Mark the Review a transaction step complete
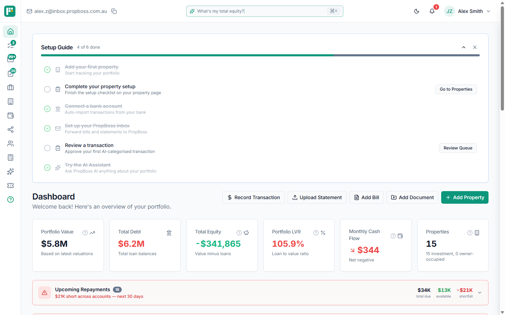Screen dimensions: 505x315 (47, 148)
